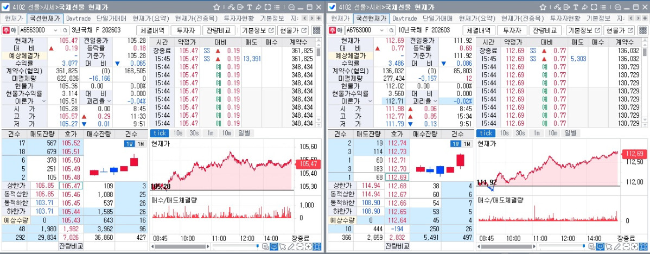Switch to the Daytrade tab in the left window

click(78, 18)
